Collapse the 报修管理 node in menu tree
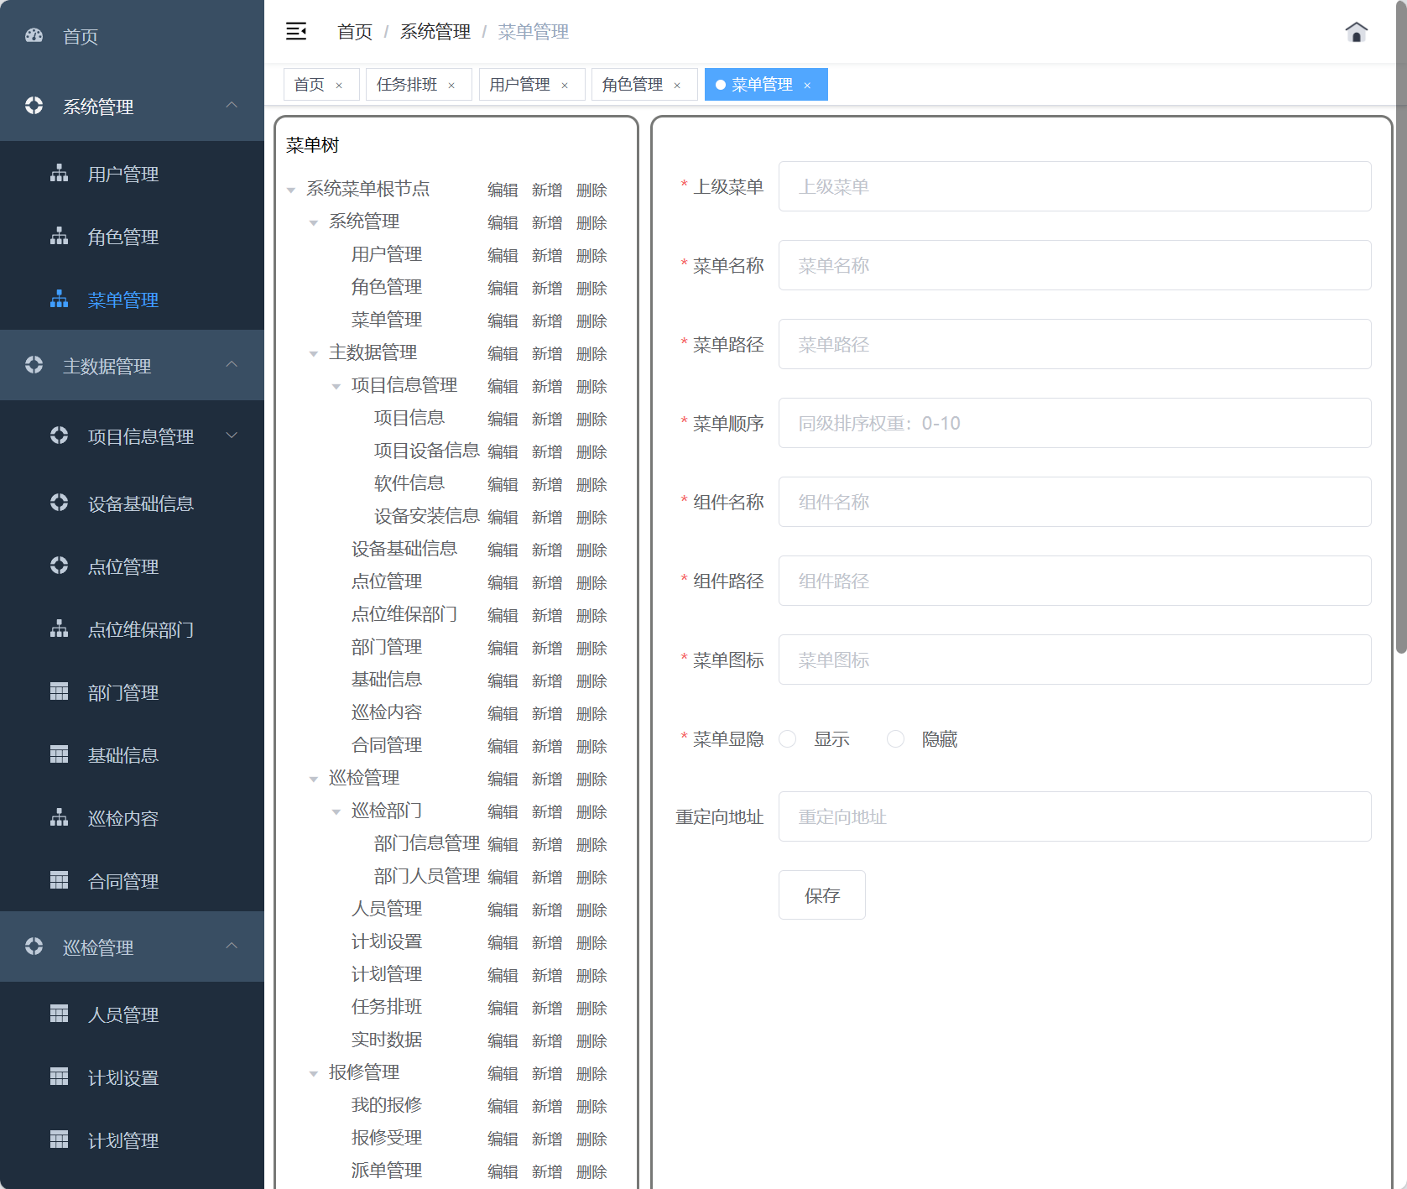 314,1074
